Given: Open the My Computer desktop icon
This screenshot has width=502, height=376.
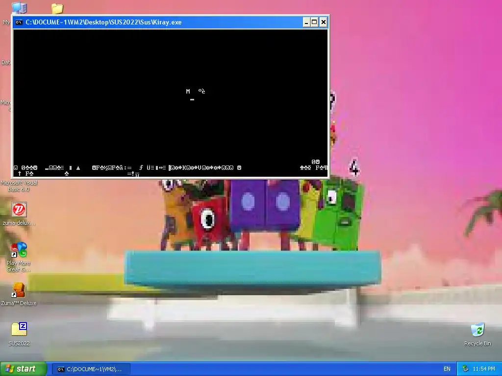Looking at the screenshot, I should [19, 8].
